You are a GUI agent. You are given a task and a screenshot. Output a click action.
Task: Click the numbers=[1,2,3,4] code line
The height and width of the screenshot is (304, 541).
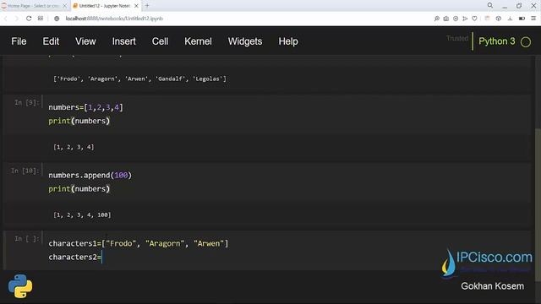point(85,107)
